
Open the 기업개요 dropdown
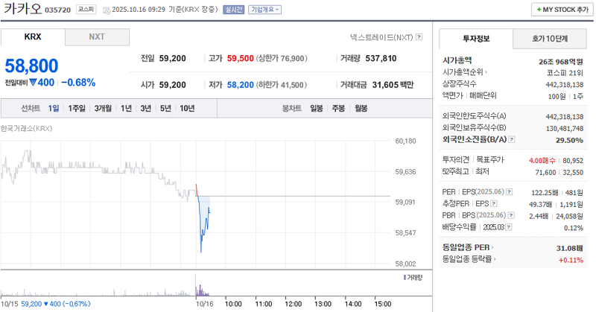[x=265, y=10]
